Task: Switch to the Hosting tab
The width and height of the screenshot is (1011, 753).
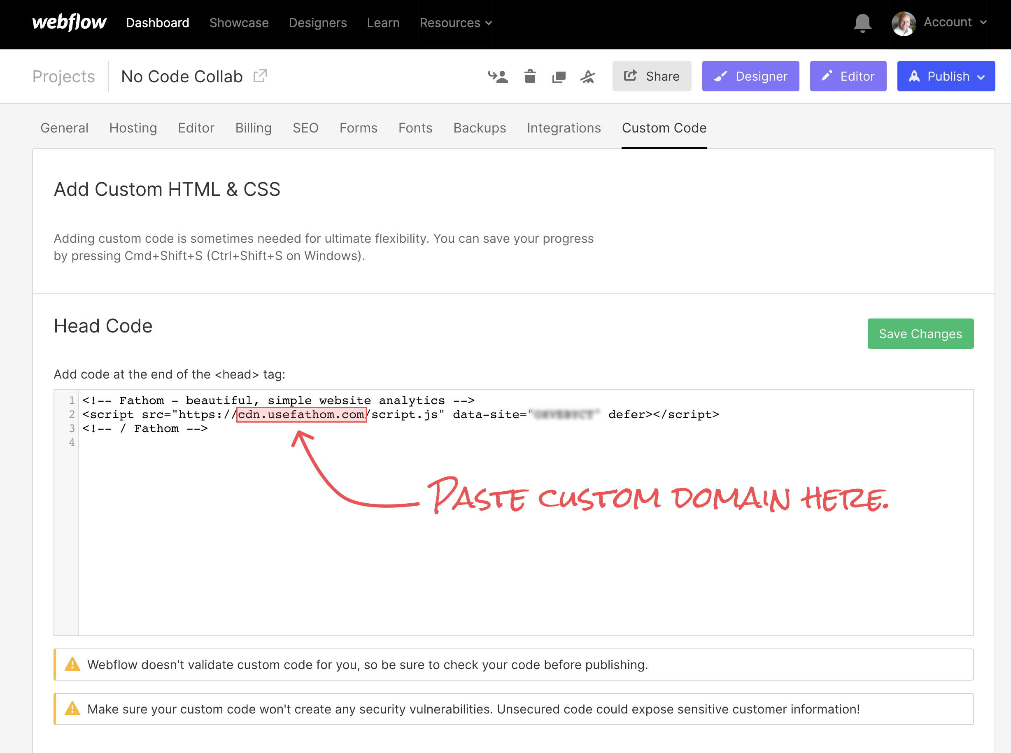Action: click(x=133, y=128)
